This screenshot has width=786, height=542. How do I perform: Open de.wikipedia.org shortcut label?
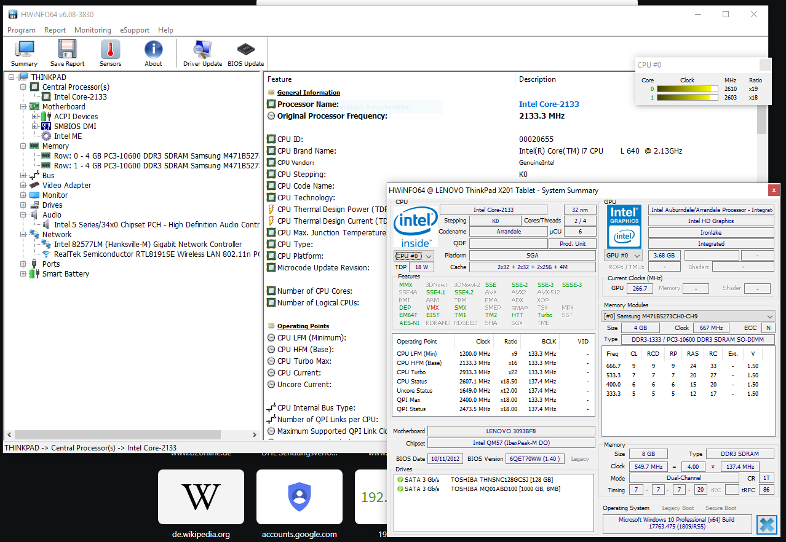(201, 534)
